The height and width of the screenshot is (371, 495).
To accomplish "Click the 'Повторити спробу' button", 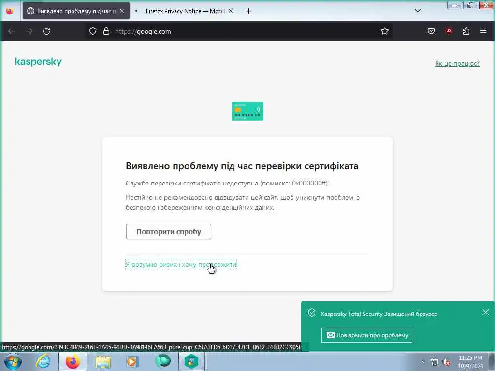I will (x=169, y=231).
